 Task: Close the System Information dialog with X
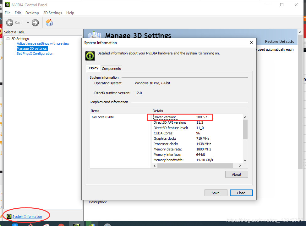click(x=252, y=42)
